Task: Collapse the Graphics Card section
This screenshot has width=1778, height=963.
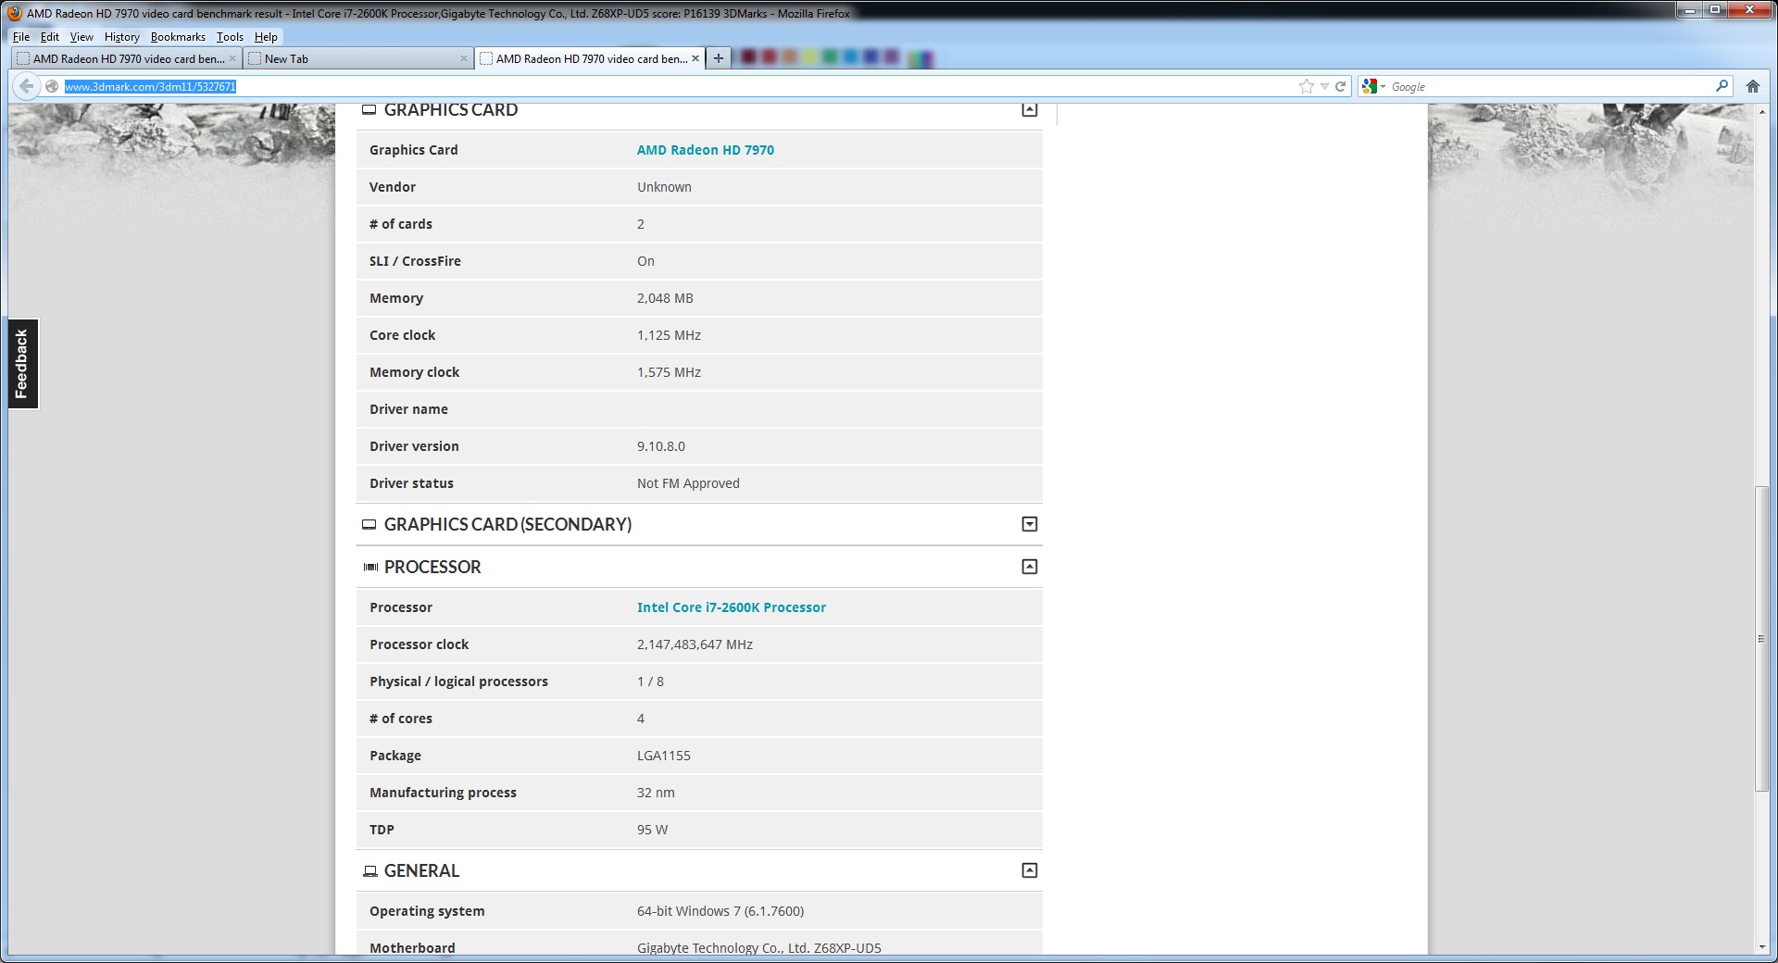Action: click(x=1029, y=110)
